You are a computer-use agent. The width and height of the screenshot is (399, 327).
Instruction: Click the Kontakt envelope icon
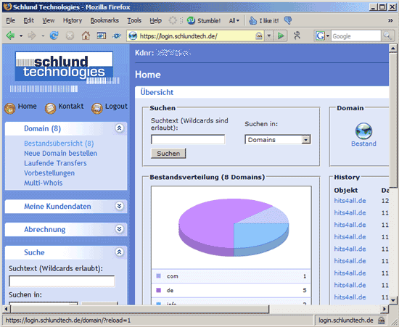click(x=50, y=108)
